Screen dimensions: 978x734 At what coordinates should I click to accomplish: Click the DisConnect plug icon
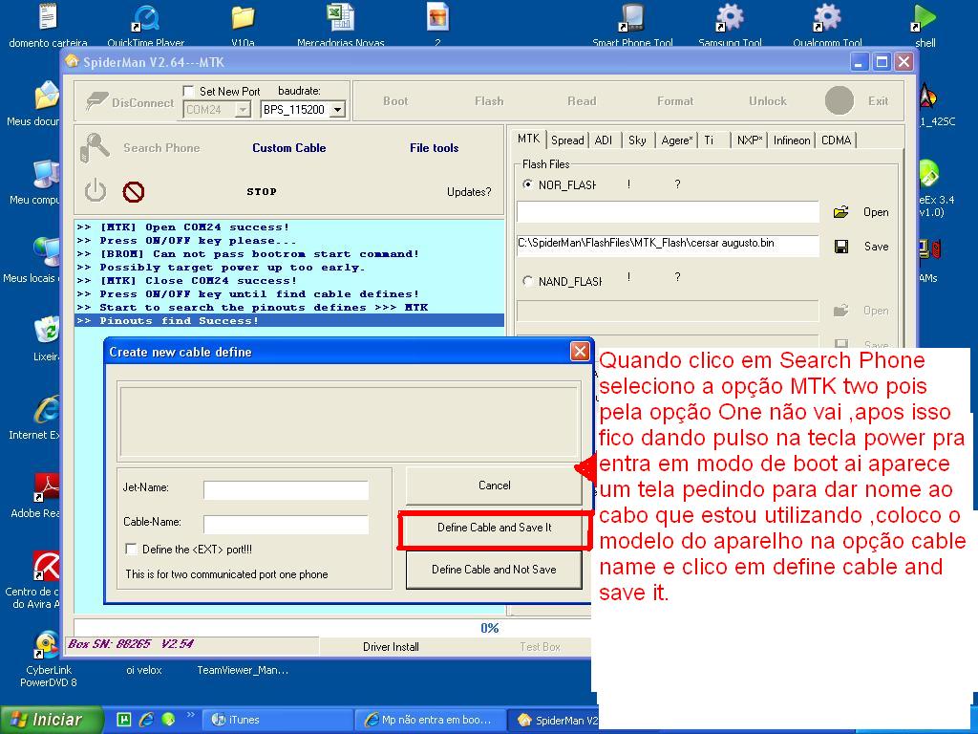[x=96, y=101]
